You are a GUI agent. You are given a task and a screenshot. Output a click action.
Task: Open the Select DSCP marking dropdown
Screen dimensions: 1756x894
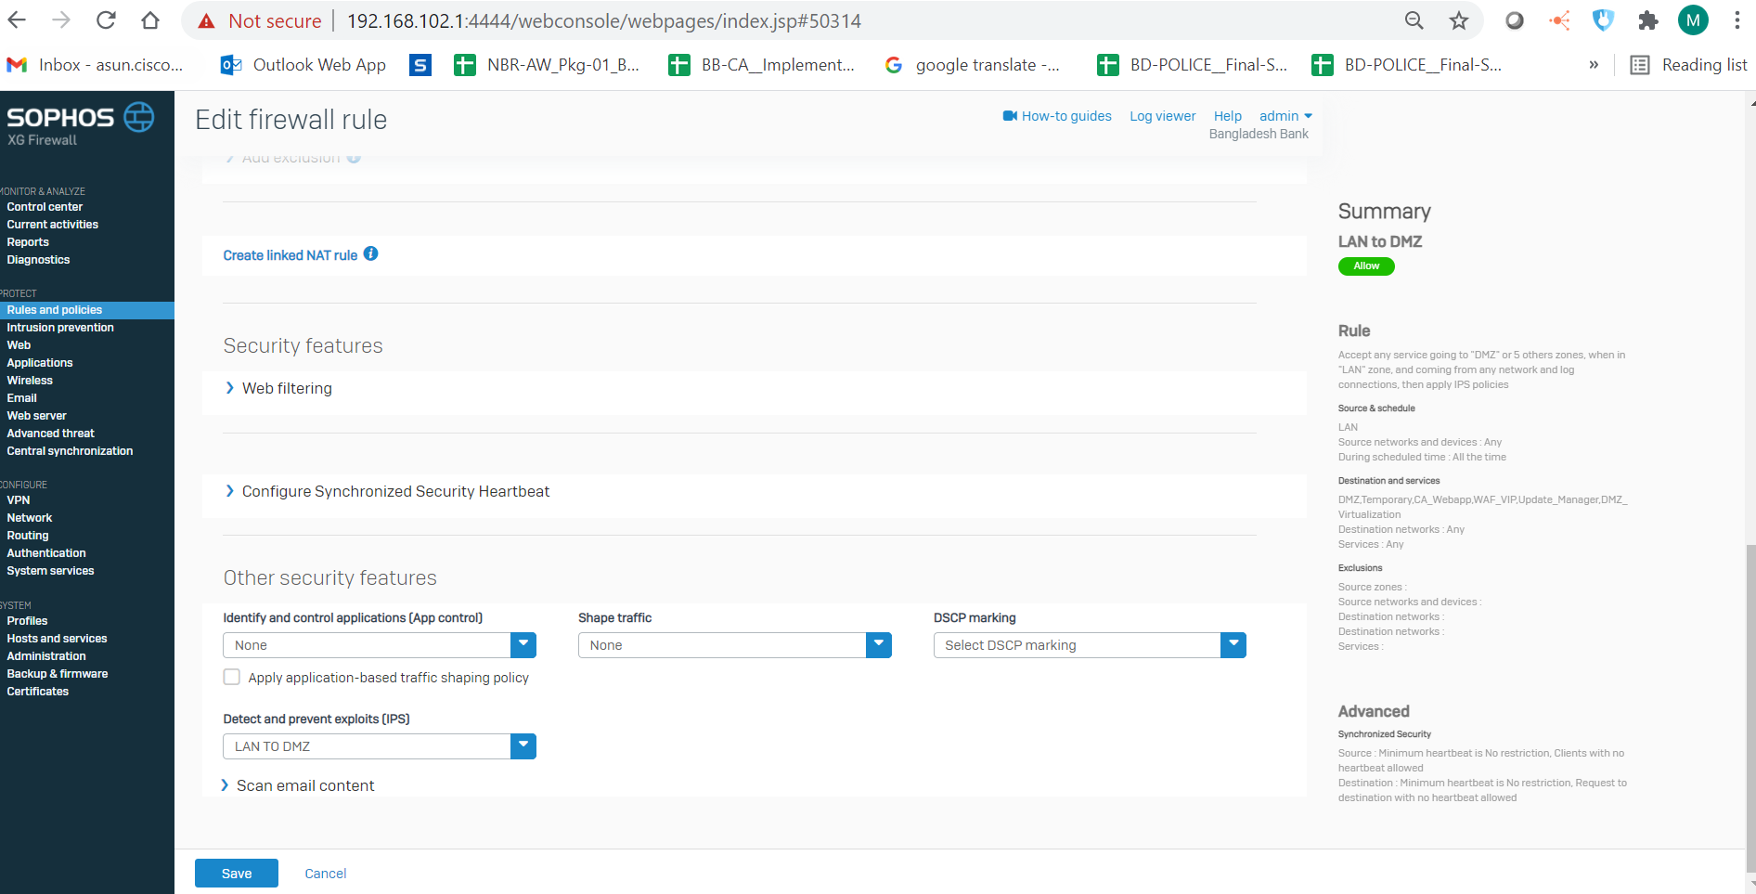coord(1090,645)
